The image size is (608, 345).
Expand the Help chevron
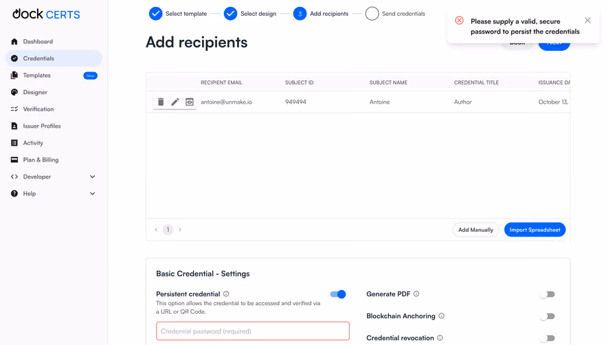point(92,193)
